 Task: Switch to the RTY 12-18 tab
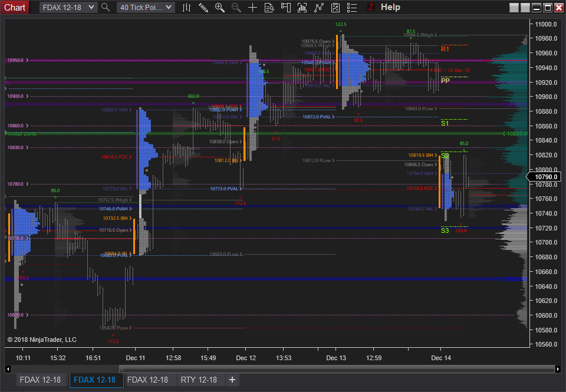point(199,380)
